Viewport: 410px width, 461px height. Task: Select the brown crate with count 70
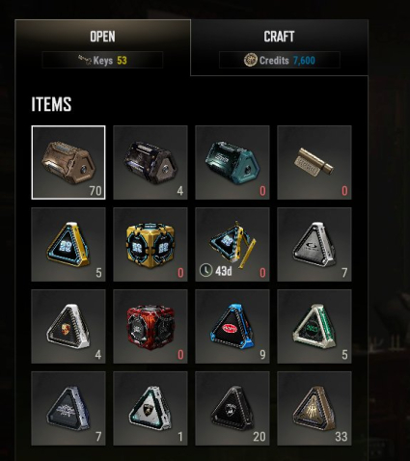point(68,162)
